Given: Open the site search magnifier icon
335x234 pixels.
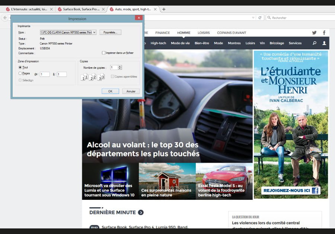Looking at the screenshot, I should (315, 43).
